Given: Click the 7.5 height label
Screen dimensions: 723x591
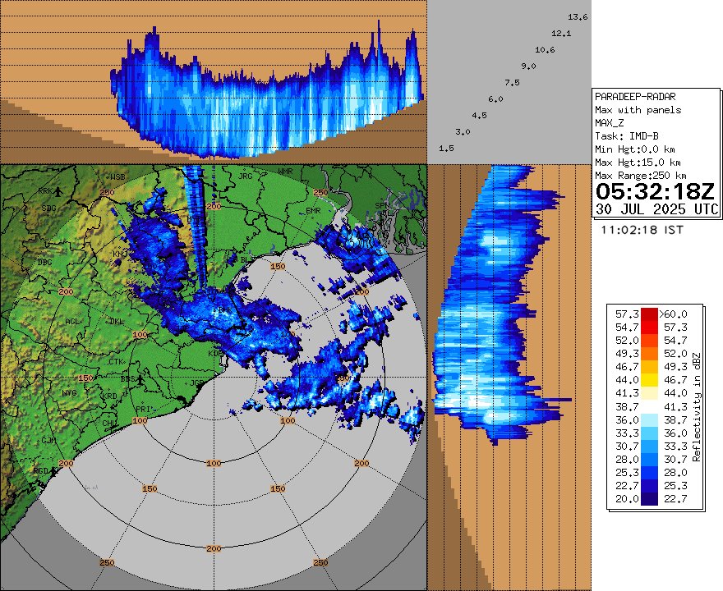Looking at the screenshot, I should coord(512,83).
